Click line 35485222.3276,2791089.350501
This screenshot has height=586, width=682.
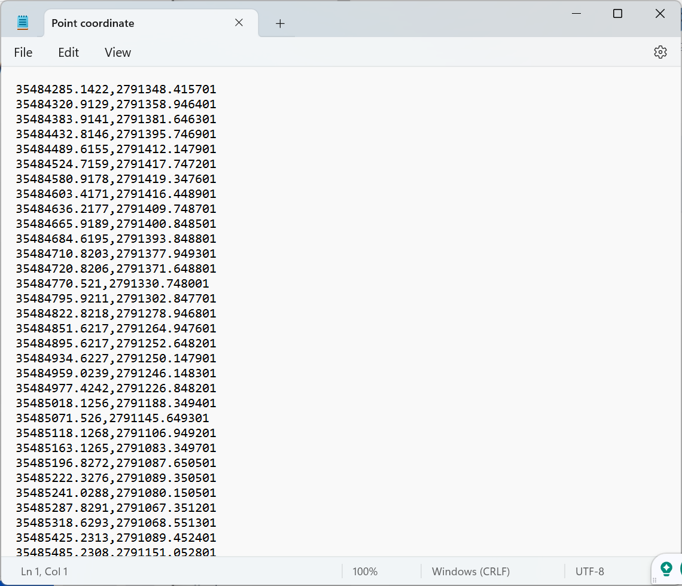click(x=116, y=478)
